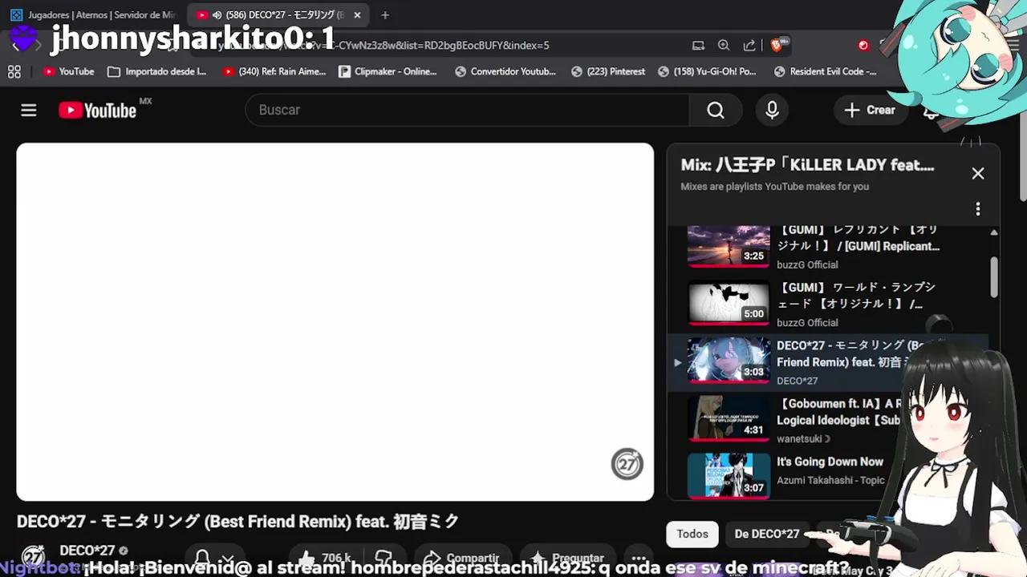Click the playlist panel scrollbar thumb
The height and width of the screenshot is (577, 1027).
click(x=994, y=276)
